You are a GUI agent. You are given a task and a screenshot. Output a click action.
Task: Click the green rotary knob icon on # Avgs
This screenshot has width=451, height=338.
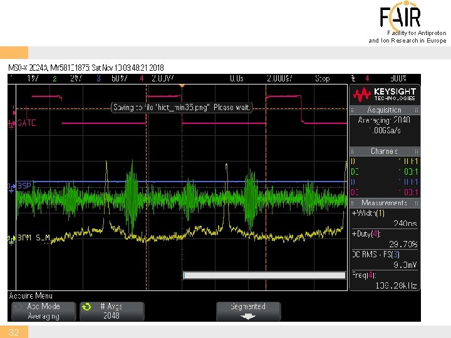(x=86, y=307)
